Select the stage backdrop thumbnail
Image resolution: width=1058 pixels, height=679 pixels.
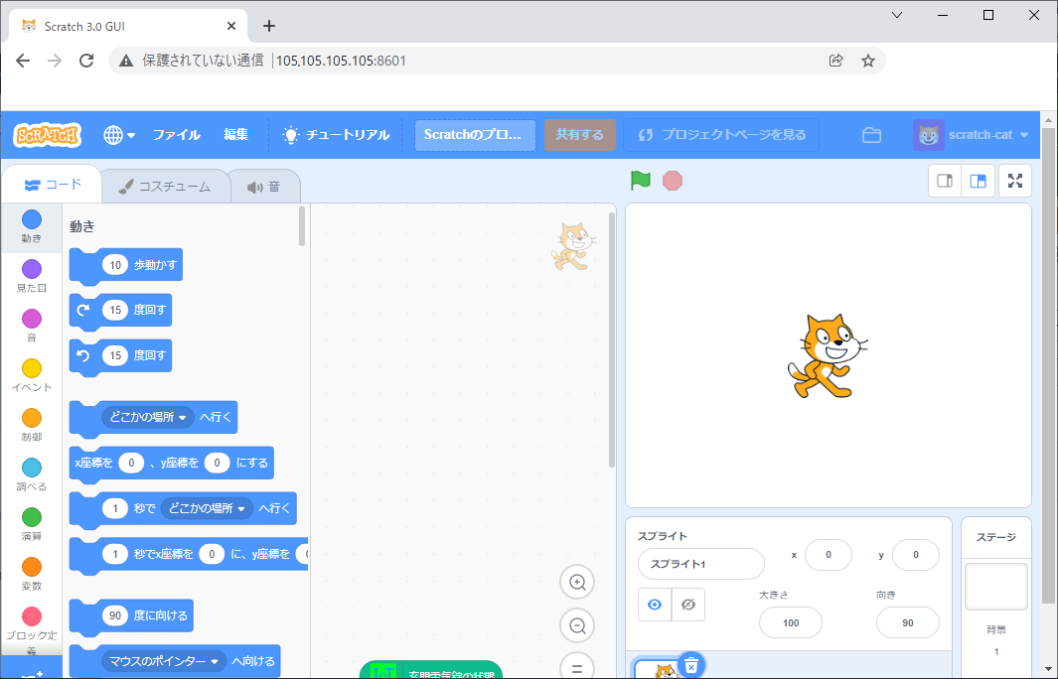pyautogui.click(x=996, y=587)
